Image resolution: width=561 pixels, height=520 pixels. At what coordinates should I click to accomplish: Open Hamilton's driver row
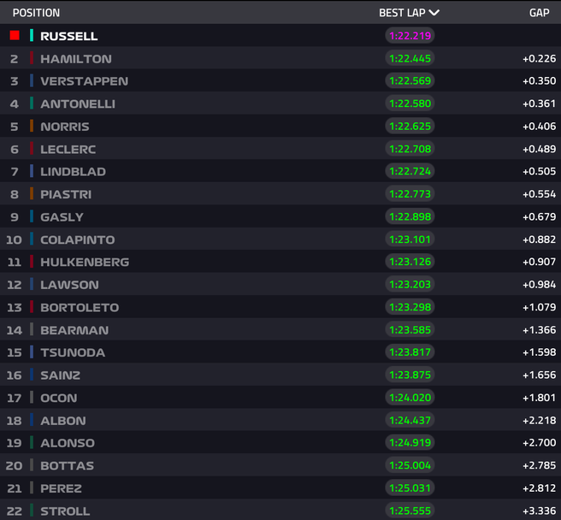280,58
